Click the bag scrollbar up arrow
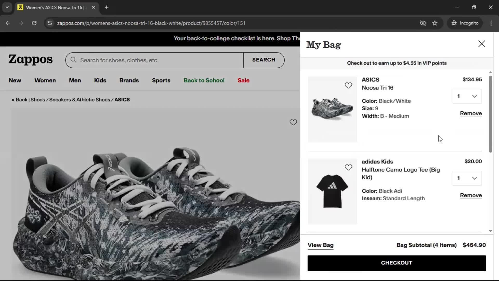This screenshot has height=281, width=499. pyautogui.click(x=490, y=72)
